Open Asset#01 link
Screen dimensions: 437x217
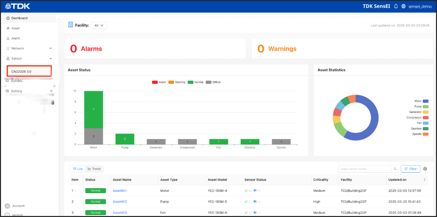pyautogui.click(x=120, y=191)
